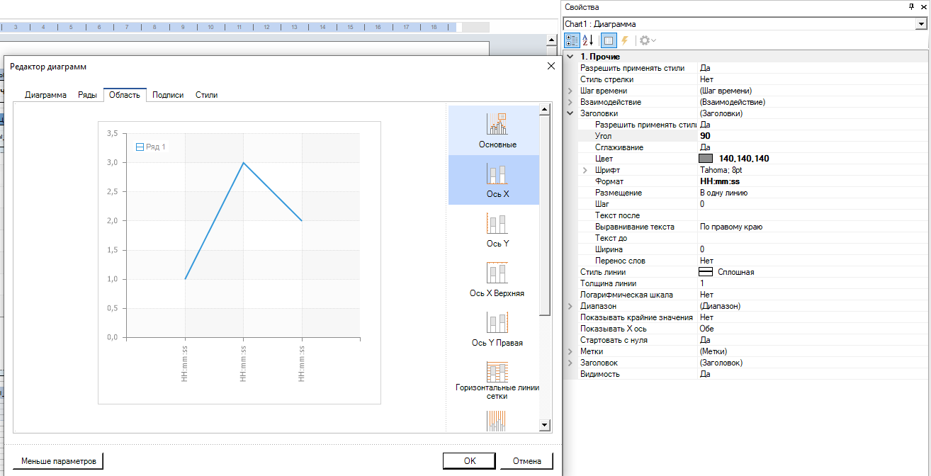Image resolution: width=931 pixels, height=476 pixels.
Task: Select the Ось Y area item
Action: tap(494, 229)
